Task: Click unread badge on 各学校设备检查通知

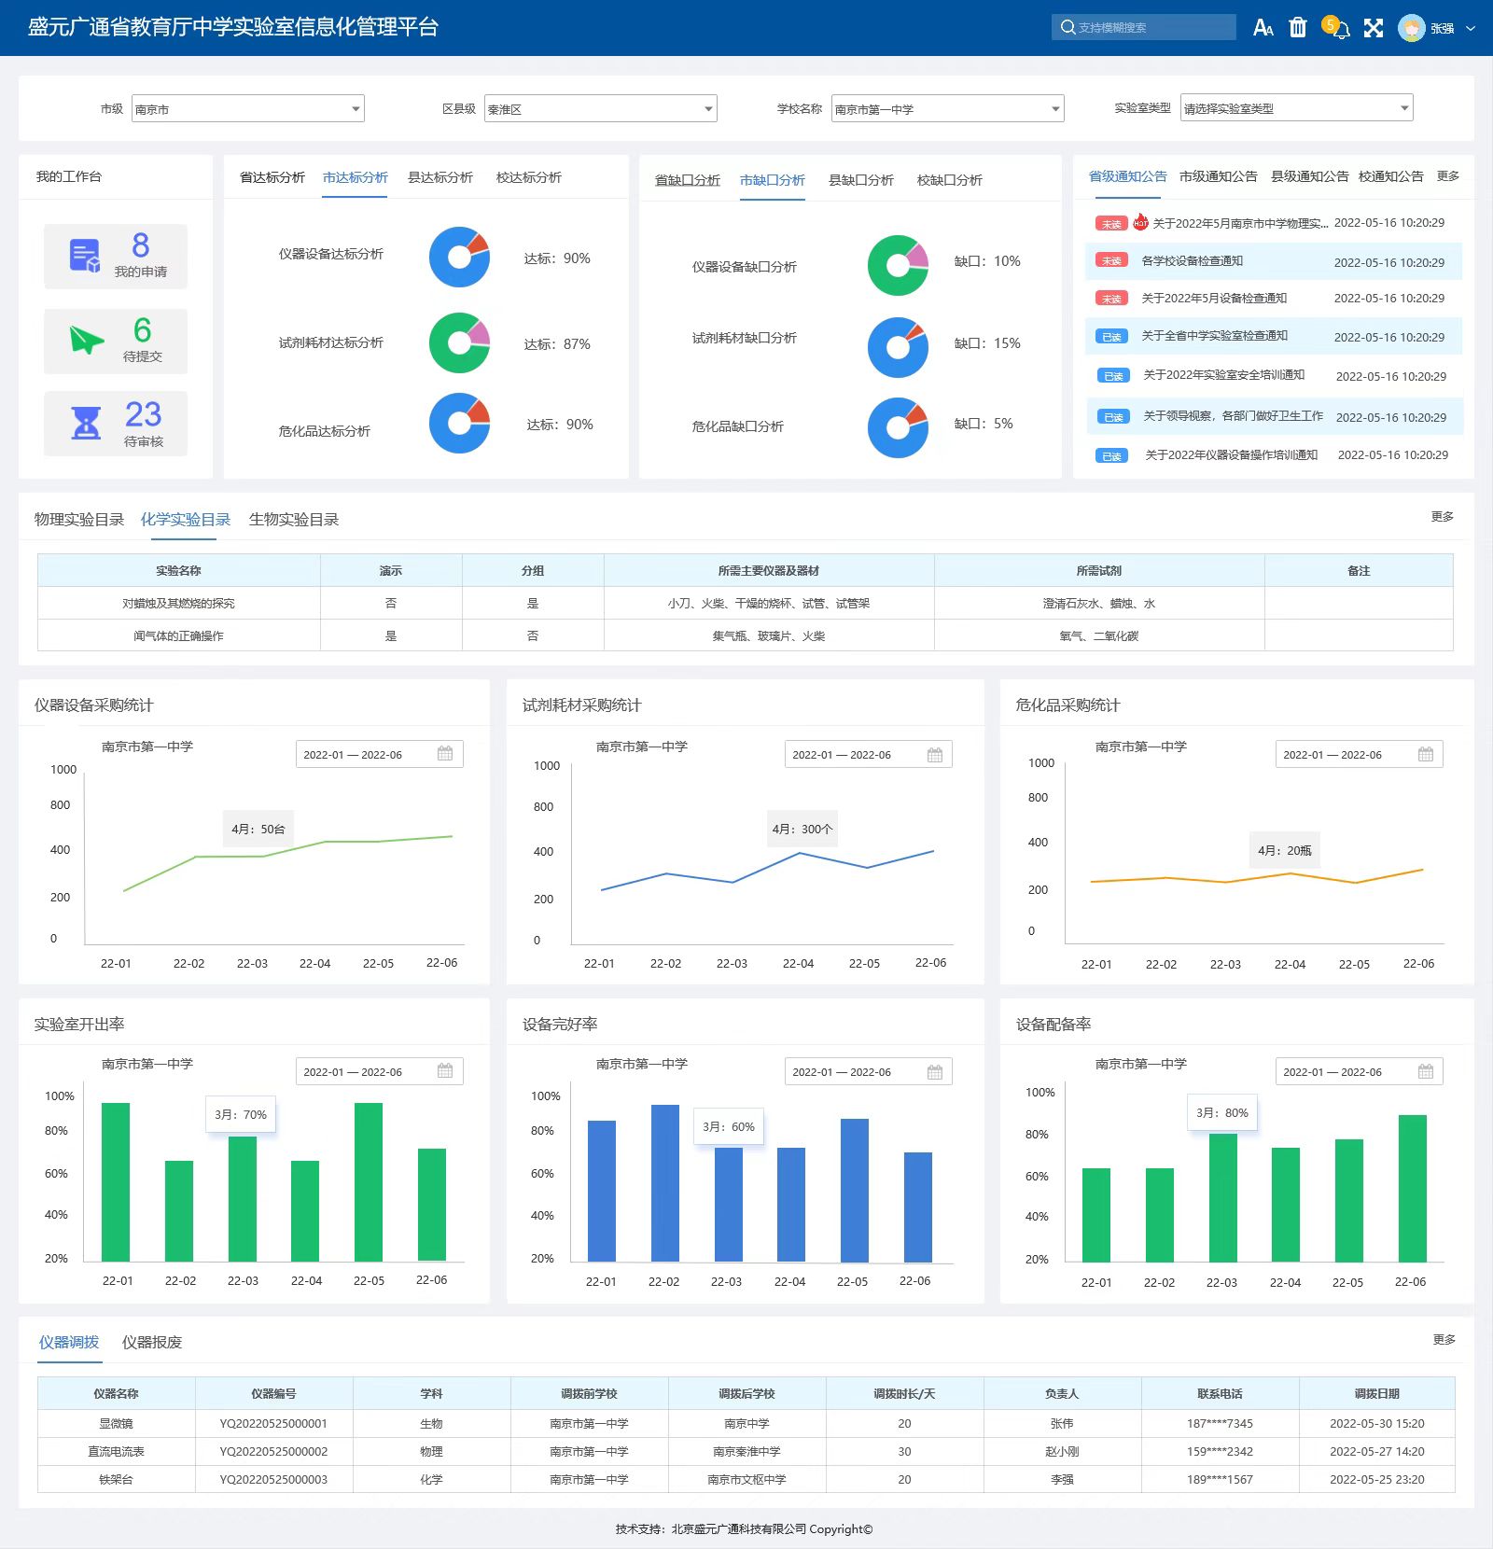Action: [x=1111, y=261]
